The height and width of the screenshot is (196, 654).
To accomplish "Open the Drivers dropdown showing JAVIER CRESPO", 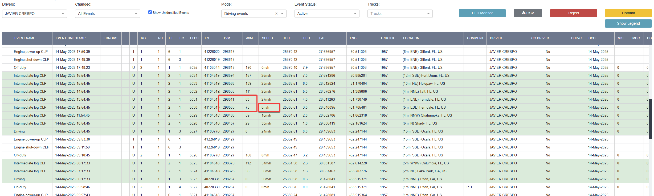I will [x=35, y=14].
